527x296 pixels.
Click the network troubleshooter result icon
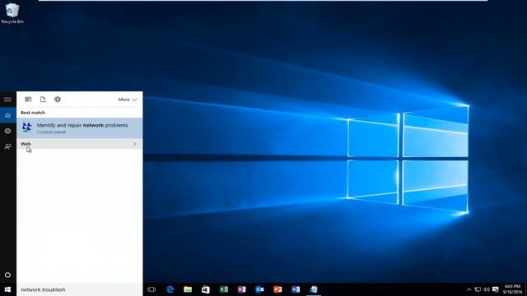(27, 127)
